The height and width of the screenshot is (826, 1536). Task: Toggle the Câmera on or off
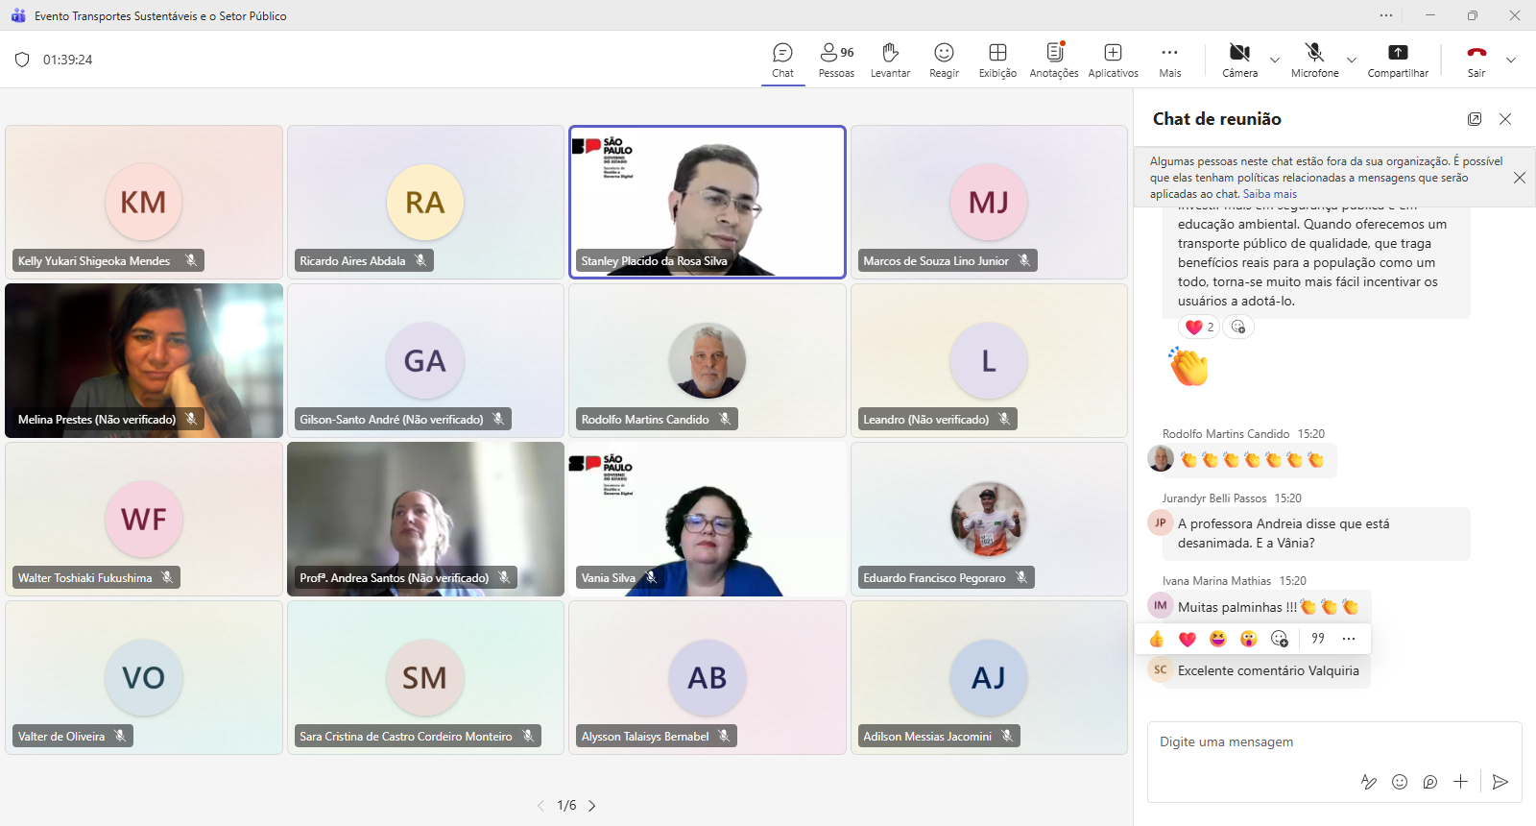click(1239, 60)
